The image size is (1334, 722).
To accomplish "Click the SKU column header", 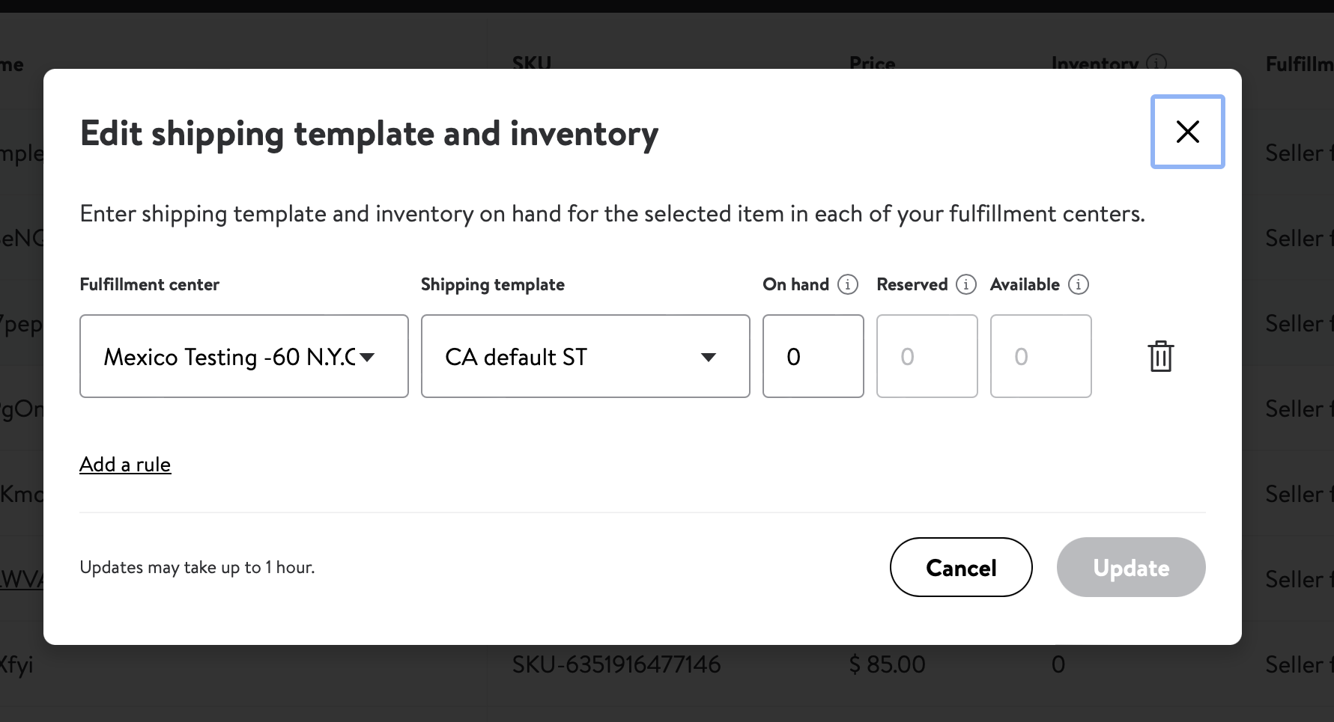I will click(x=532, y=63).
